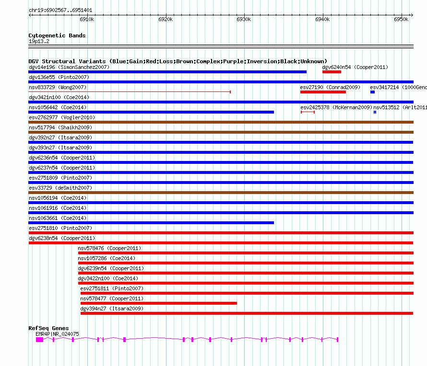Viewport: 427px width, 366px height.
Task: Select the brown esv2762977 complex bar
Action: pos(221,122)
